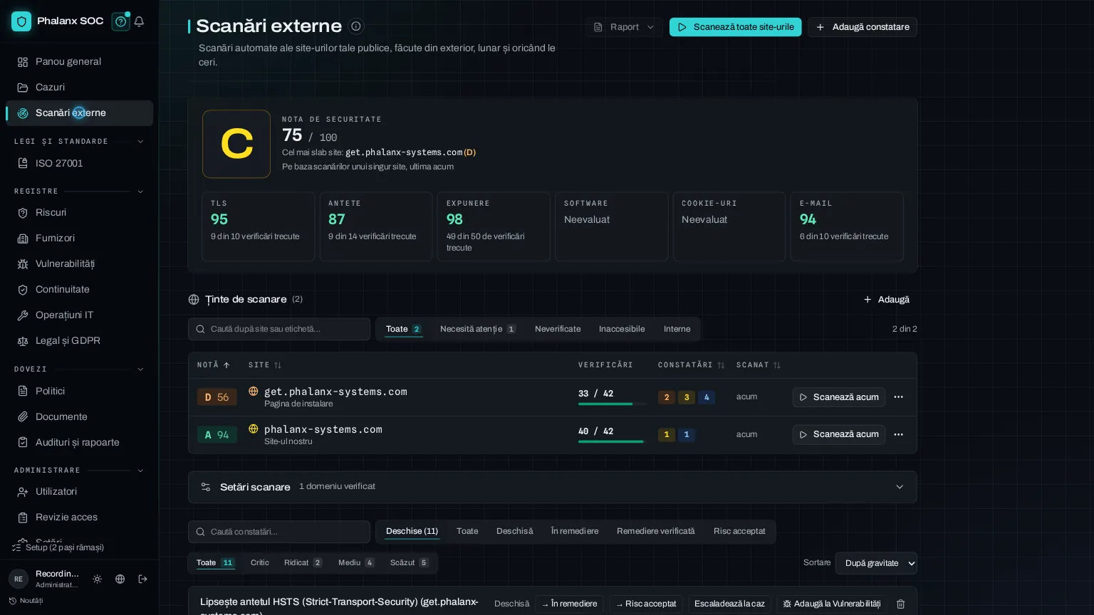Filter findings by Mediu severity

(356, 562)
